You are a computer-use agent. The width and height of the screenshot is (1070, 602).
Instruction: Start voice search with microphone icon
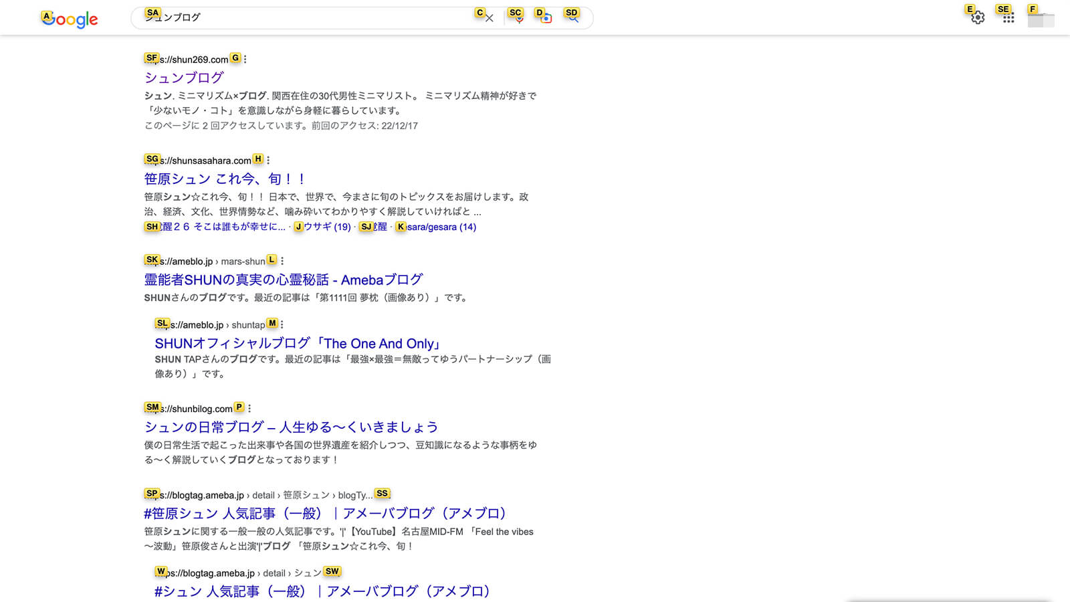(x=519, y=18)
